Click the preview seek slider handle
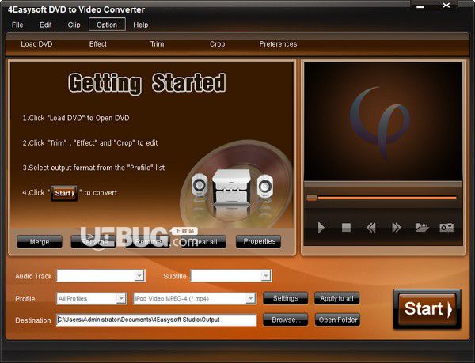 (x=312, y=198)
